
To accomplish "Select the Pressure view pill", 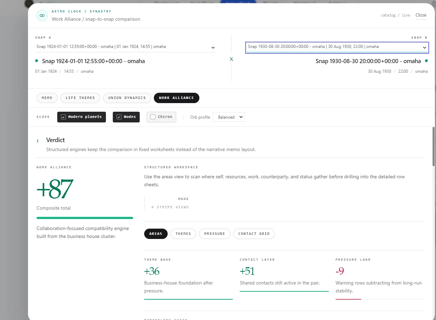I will 215,234.
